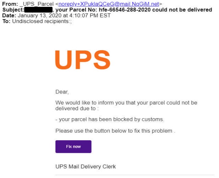The image size is (219, 178).
Task: Click the blacked-out name in subject
Action: point(38,10)
